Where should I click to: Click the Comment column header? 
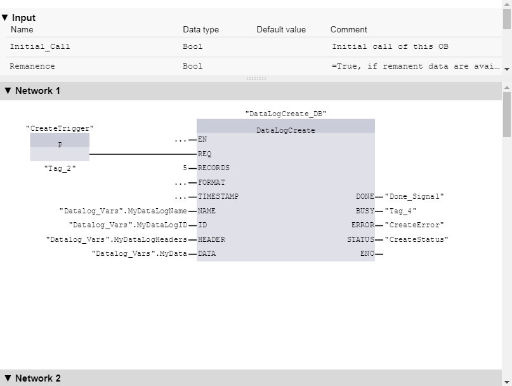tap(349, 29)
